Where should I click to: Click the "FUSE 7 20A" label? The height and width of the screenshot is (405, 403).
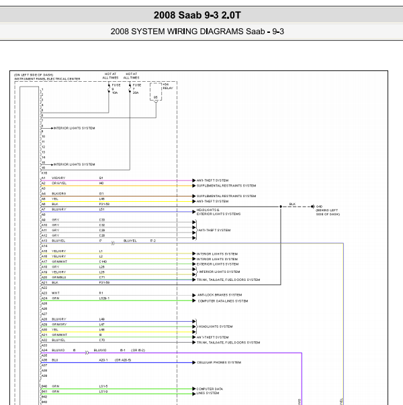point(137,89)
